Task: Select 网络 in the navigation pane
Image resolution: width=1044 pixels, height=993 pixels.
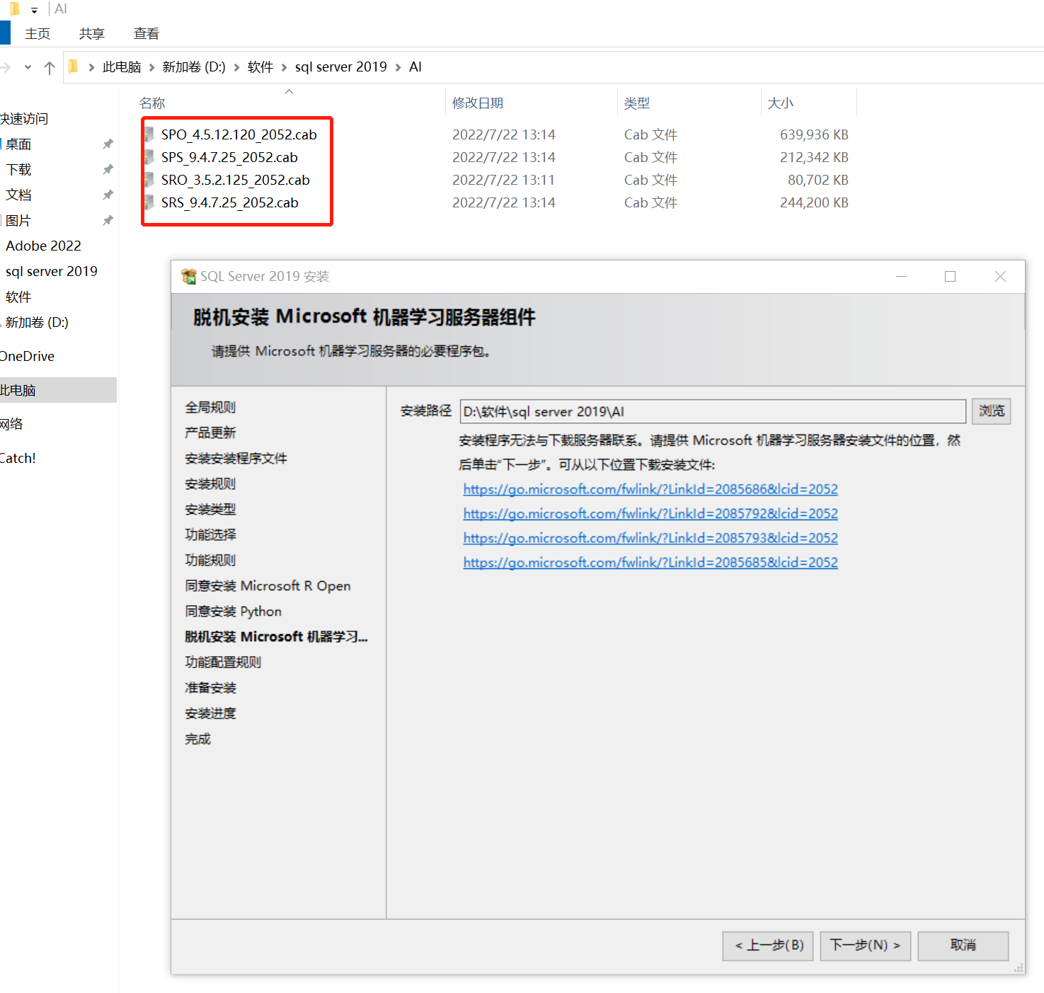Action: click(11, 425)
